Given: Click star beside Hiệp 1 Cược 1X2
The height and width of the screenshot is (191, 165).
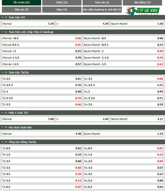Looking at the screenshot, I should point(6,113).
